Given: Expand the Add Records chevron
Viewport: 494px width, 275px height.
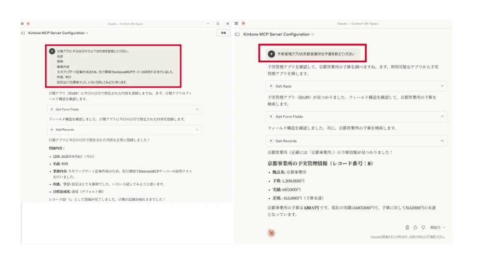Looking at the screenshot, I should (197, 130).
